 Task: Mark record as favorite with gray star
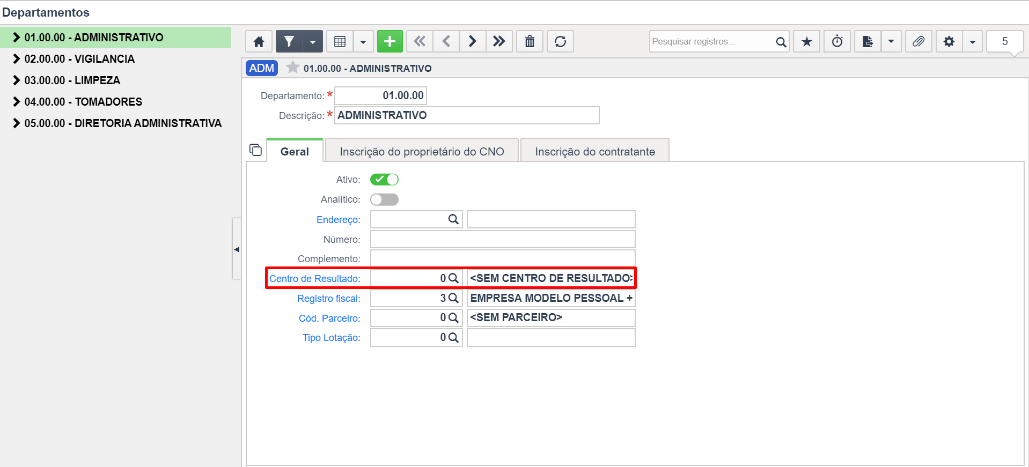click(x=292, y=68)
